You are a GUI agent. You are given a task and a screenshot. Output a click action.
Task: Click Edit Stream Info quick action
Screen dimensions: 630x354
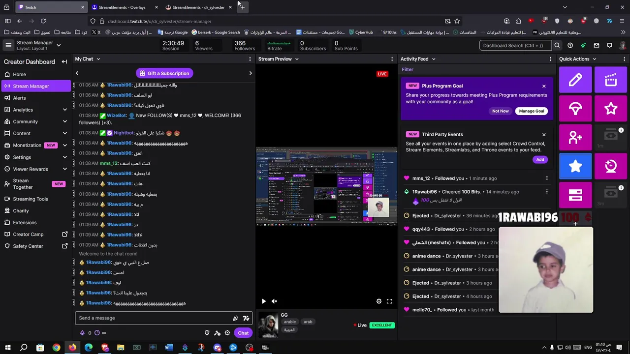pos(575,80)
